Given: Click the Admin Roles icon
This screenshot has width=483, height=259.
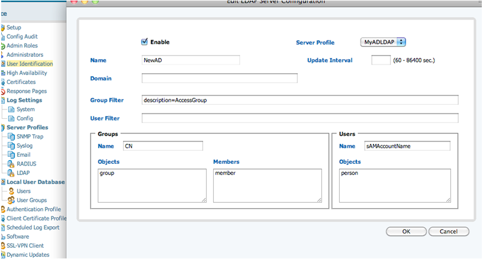Looking at the screenshot, I should [3, 46].
